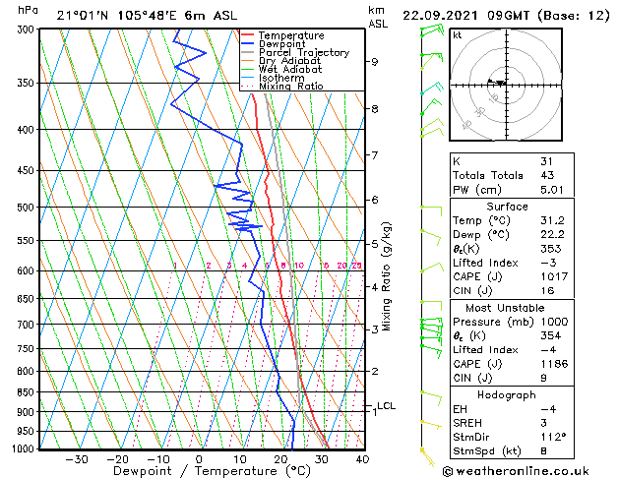This screenshot has width=619, height=478.
Task: Click the 'hPa' pressure axis unit label
Action: [28, 11]
